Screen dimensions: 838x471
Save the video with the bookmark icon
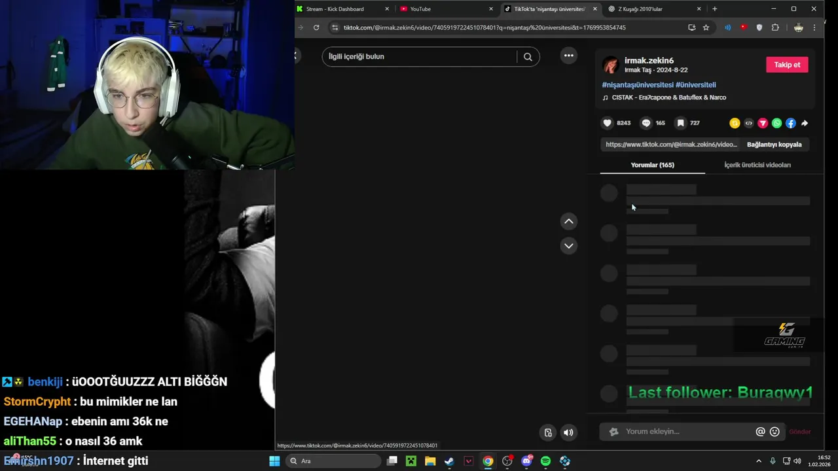[x=680, y=123]
